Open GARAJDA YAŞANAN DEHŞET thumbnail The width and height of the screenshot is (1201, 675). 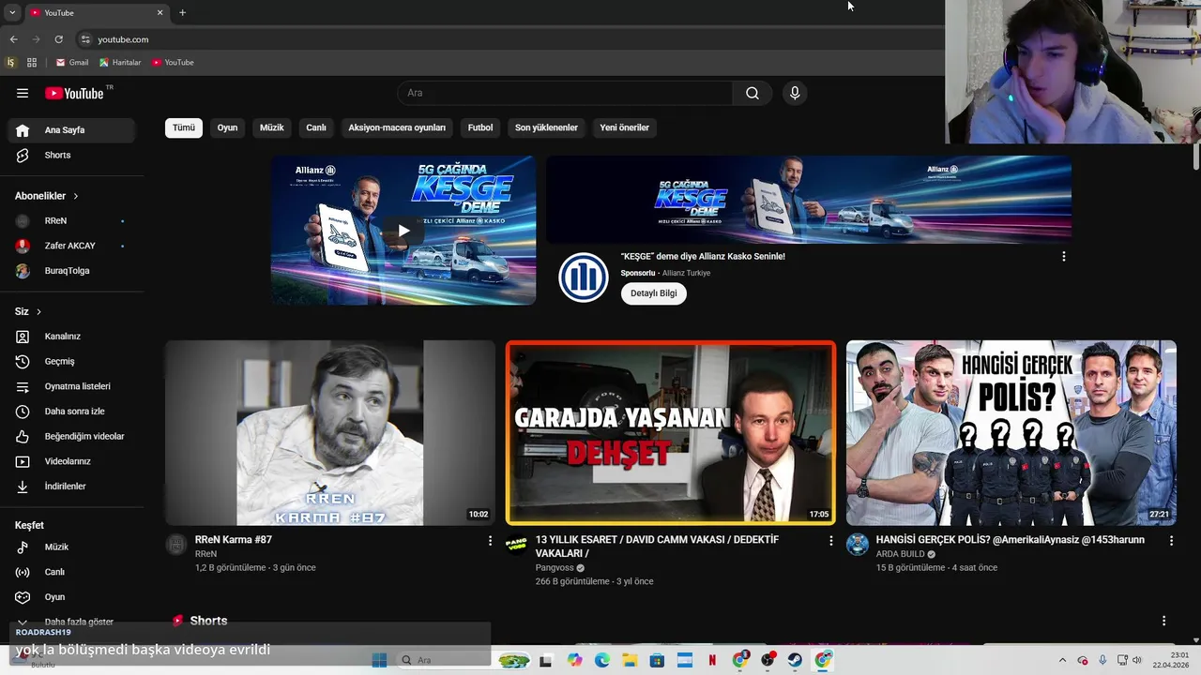[671, 432]
